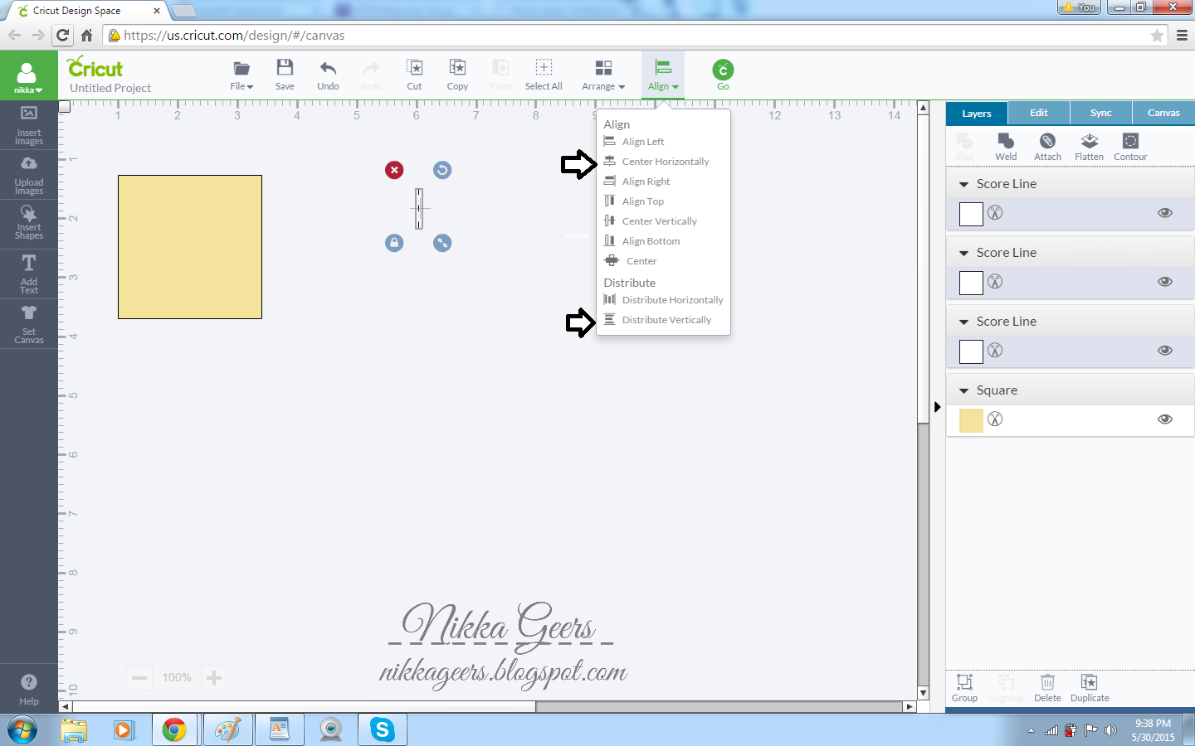Open the Arrange dropdown
Image resolution: width=1195 pixels, height=746 pixels.
pyautogui.click(x=603, y=75)
